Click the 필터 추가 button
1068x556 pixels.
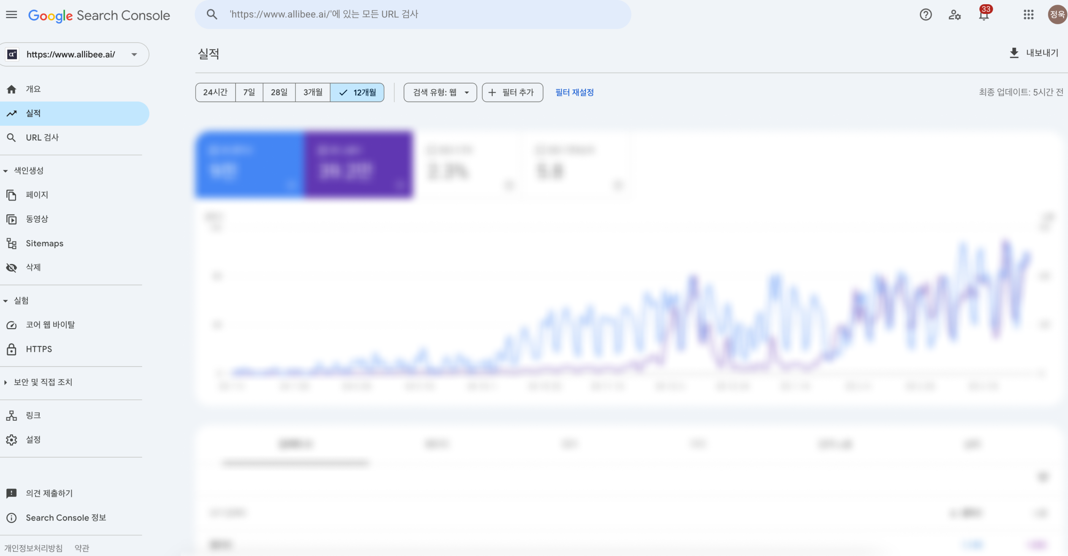512,92
